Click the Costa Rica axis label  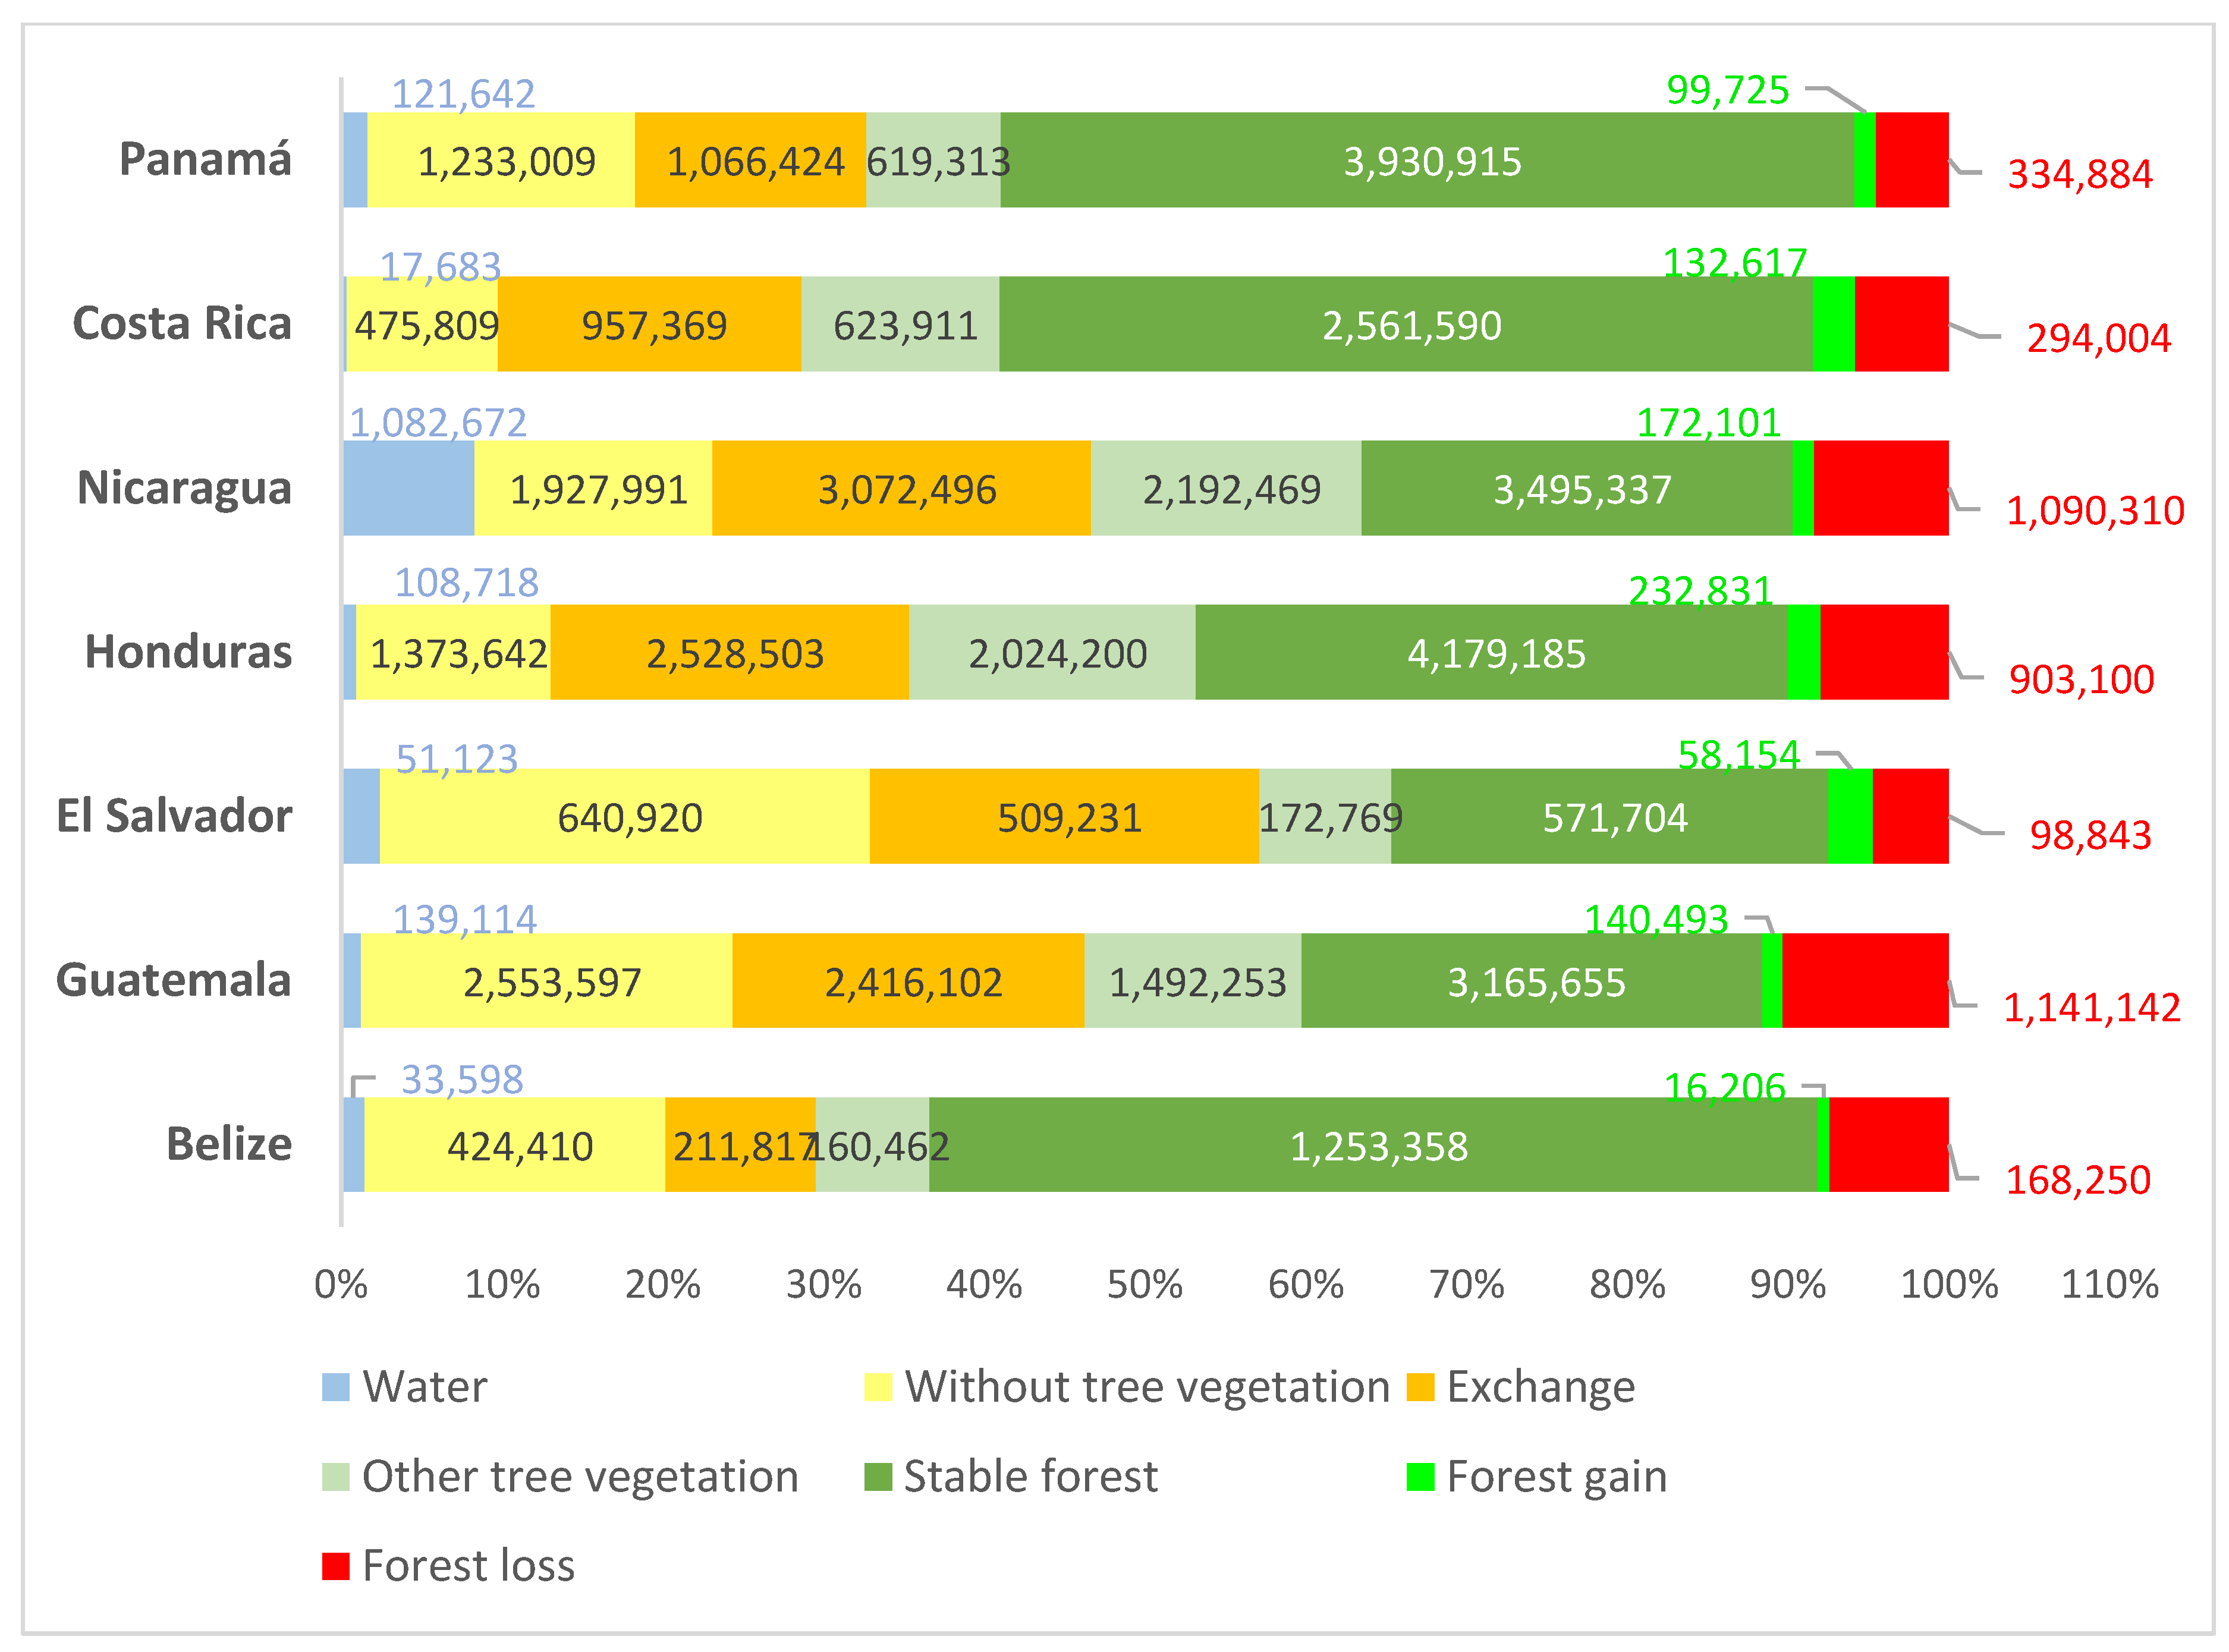[x=182, y=324]
